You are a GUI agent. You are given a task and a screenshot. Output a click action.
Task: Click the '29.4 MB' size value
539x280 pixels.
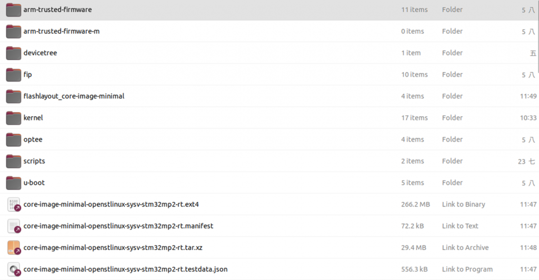pos(414,248)
